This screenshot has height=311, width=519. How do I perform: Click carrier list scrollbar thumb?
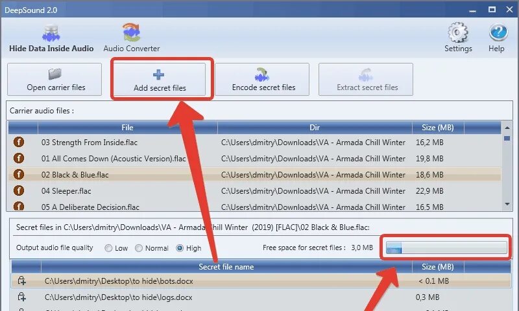click(x=507, y=138)
